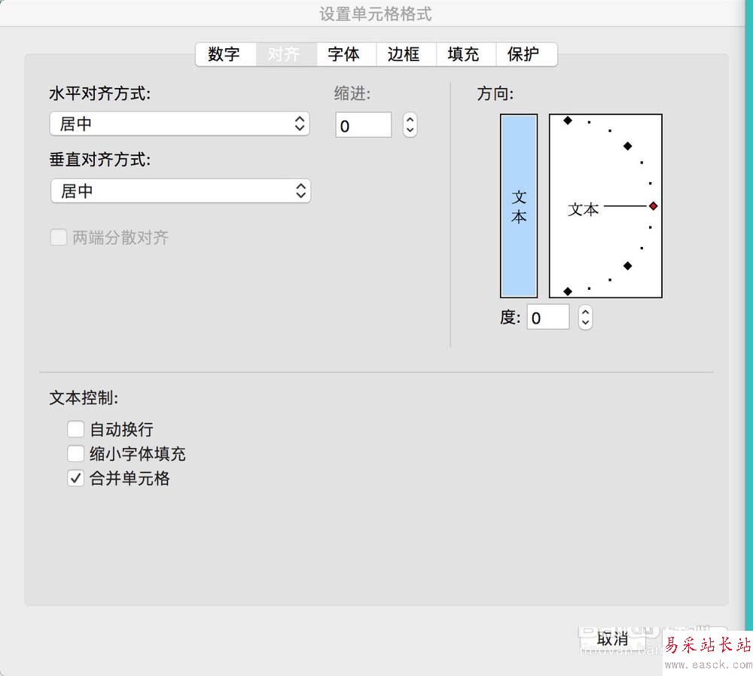Open the 水平对齐方式 dropdown
753x676 pixels.
point(179,123)
